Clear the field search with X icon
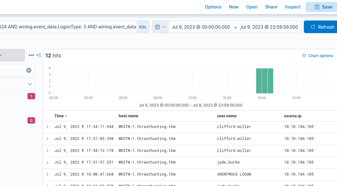Viewport: 337px width, 186px height. pyautogui.click(x=29, y=70)
